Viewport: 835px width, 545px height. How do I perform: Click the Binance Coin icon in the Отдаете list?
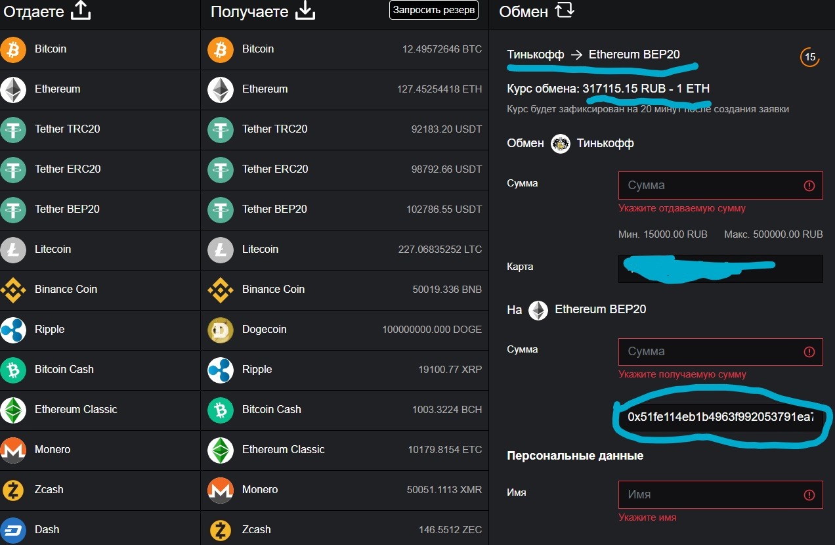coord(13,290)
